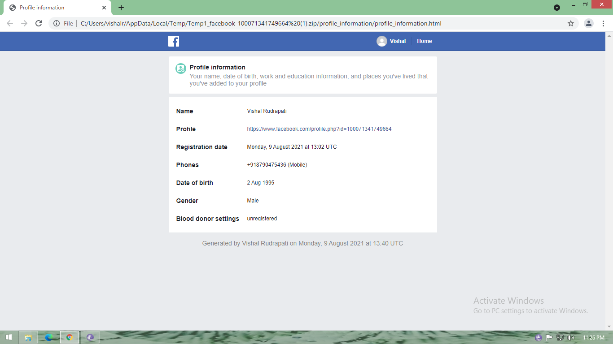Image resolution: width=613 pixels, height=344 pixels.
Task: Click the green Profile information icon
Action: coord(180,69)
